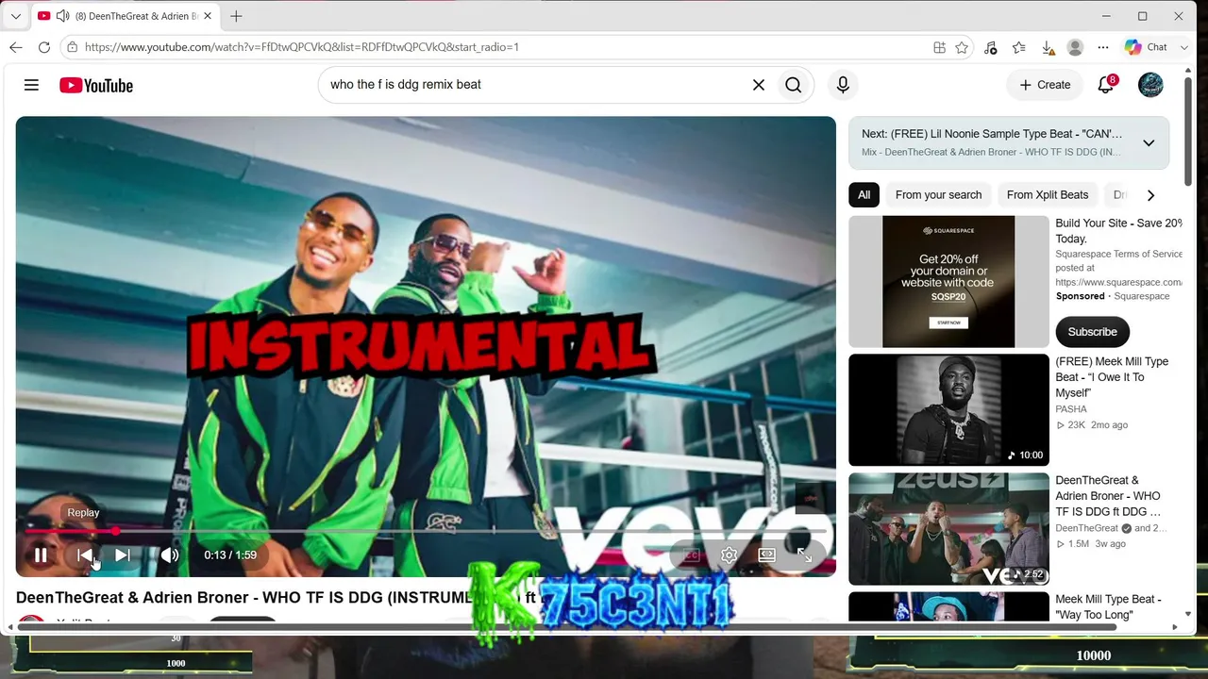
Task: Run the YouTube search with magnifier button
Action: pos(793,85)
